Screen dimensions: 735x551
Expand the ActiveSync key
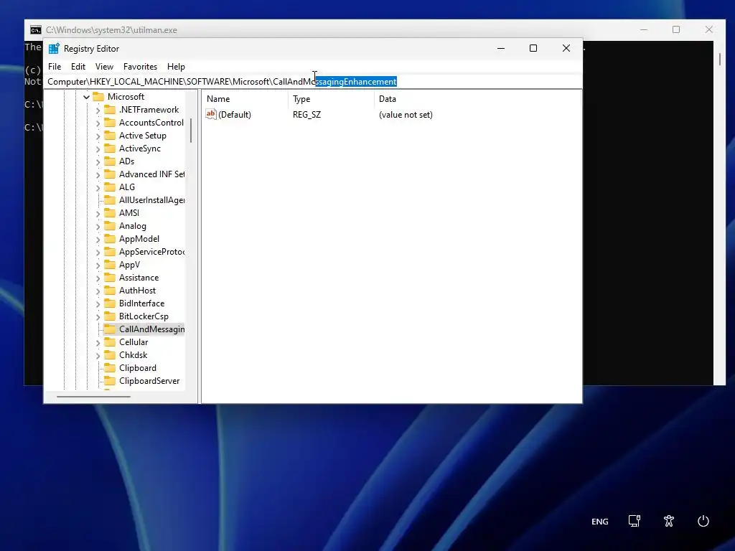click(x=98, y=149)
